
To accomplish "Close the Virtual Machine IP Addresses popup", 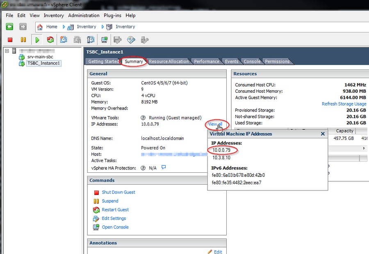I will pyautogui.click(x=323, y=134).
